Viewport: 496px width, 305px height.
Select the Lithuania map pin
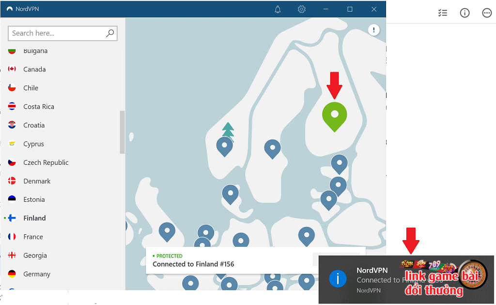[329, 200]
